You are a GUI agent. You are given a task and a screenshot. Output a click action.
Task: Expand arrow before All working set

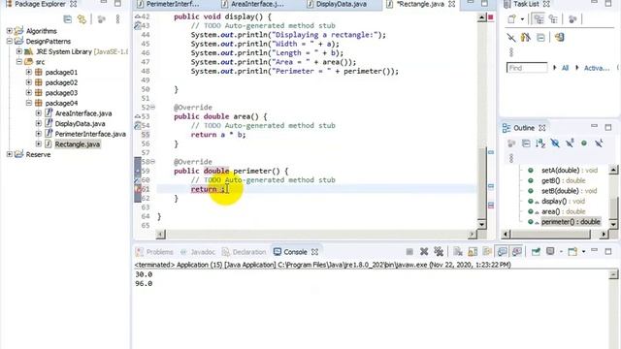[554, 68]
